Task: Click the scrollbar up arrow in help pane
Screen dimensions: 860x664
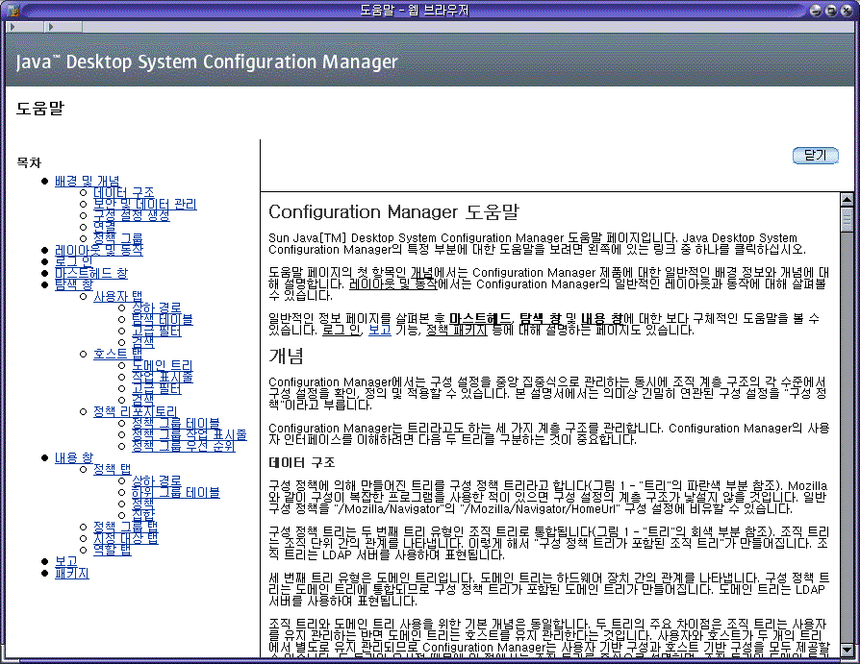Action: click(x=847, y=200)
